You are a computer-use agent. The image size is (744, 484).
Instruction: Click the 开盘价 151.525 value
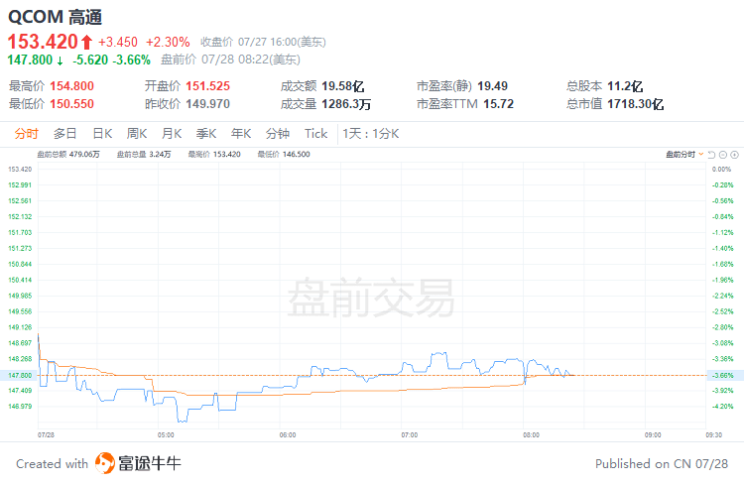click(208, 86)
